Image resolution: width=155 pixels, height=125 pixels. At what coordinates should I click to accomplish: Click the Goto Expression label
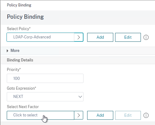pos(21,88)
